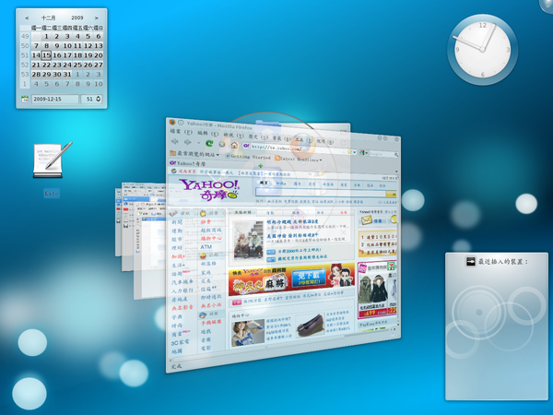Open the tab list dropdown arrow

(x=396, y=172)
